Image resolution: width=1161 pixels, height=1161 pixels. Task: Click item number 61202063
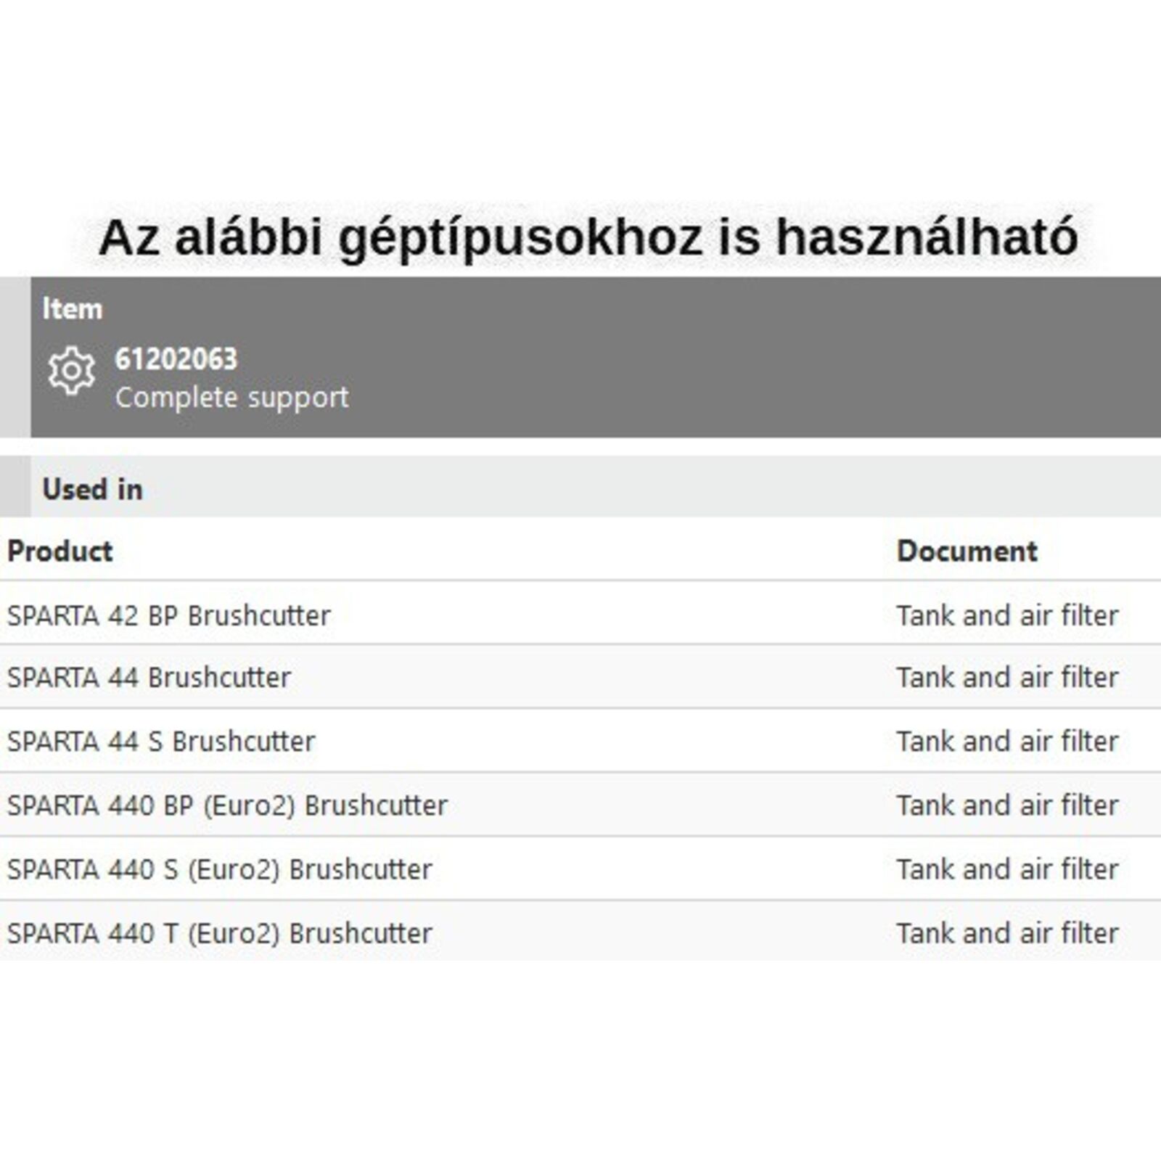point(176,359)
